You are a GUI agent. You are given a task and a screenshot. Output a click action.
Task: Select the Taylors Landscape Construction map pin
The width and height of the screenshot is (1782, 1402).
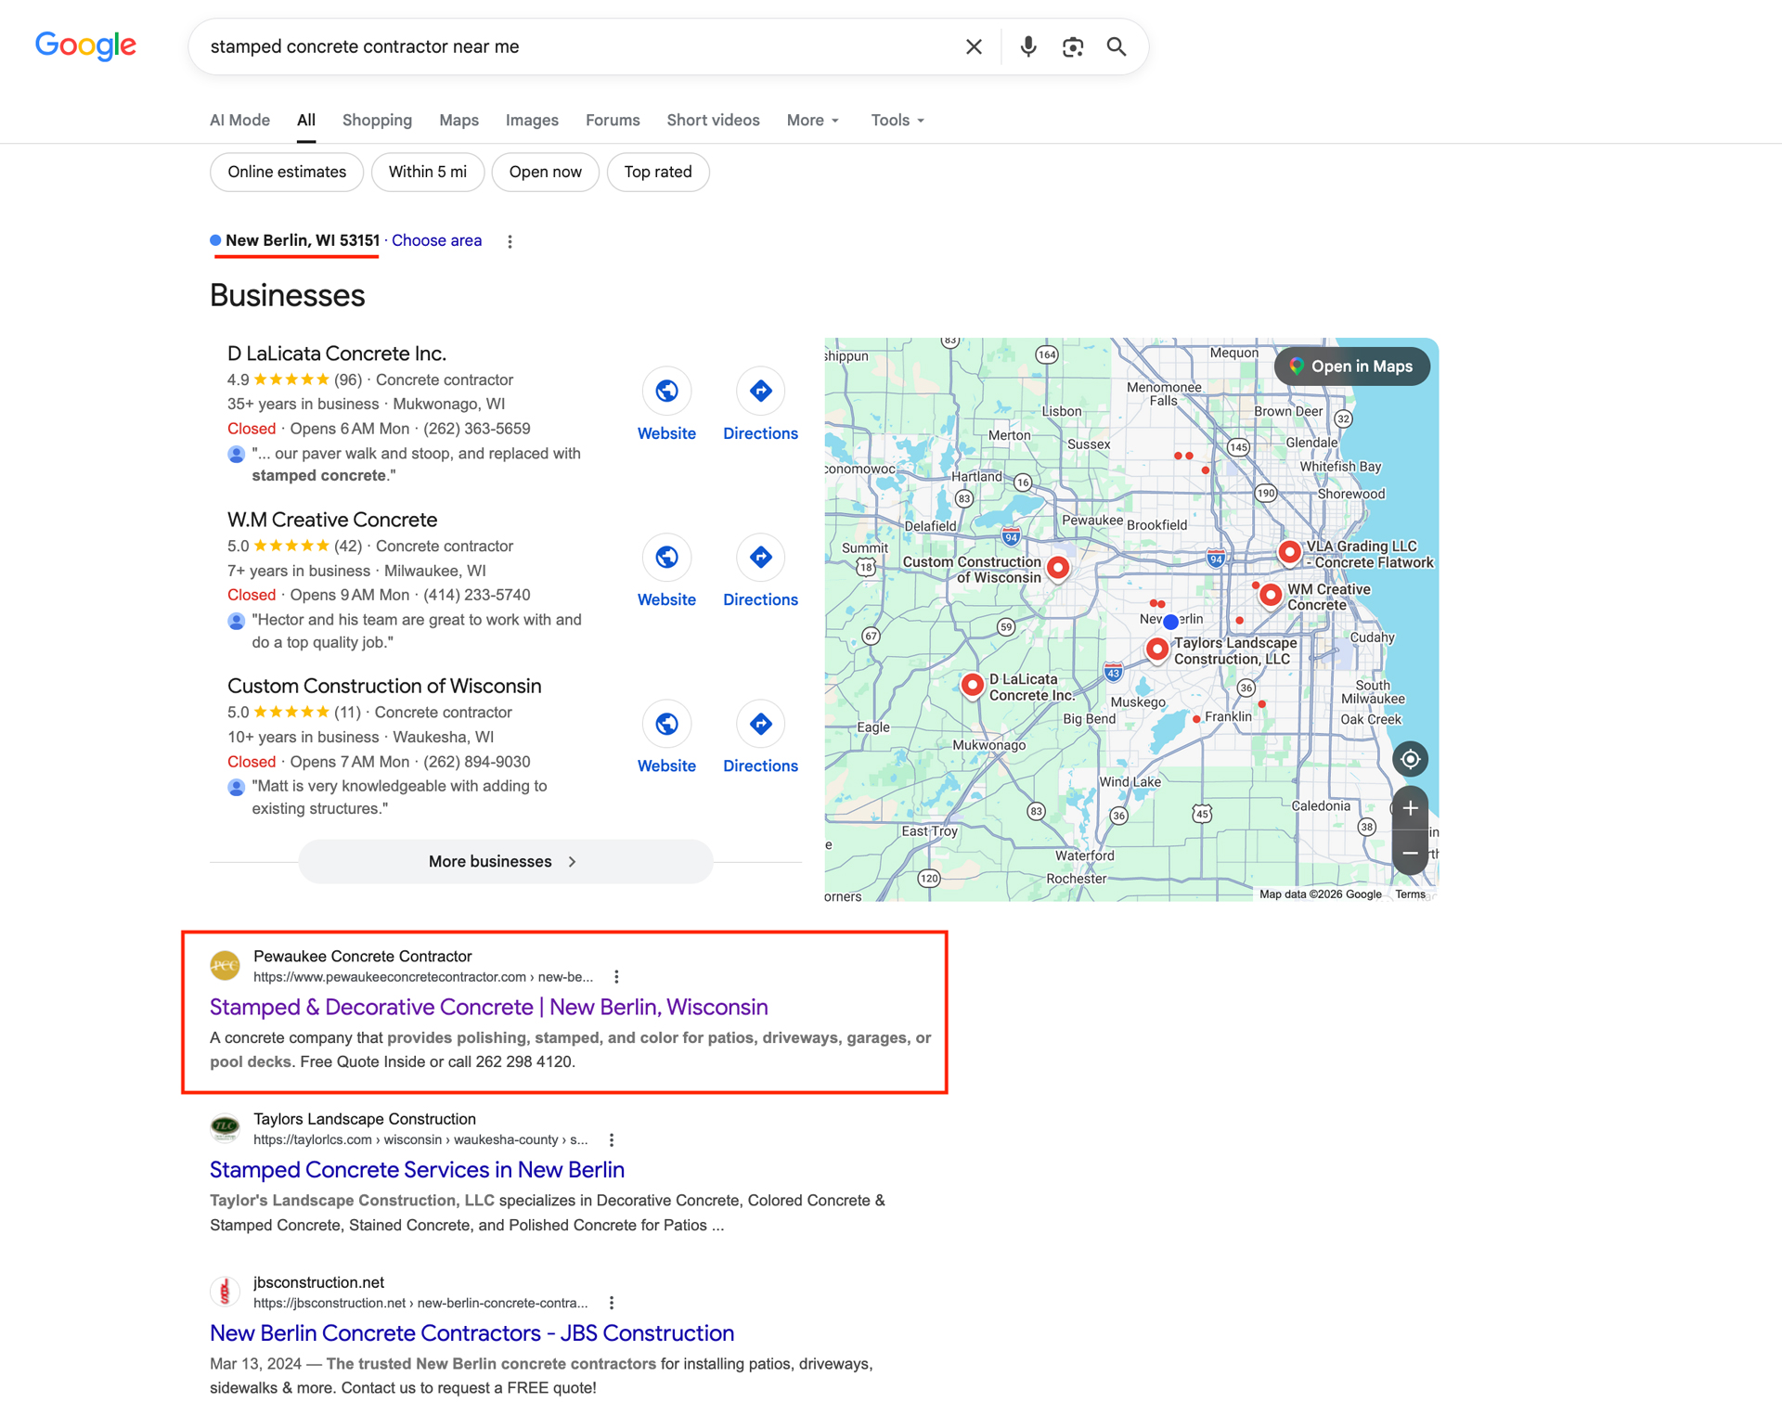tap(1156, 650)
